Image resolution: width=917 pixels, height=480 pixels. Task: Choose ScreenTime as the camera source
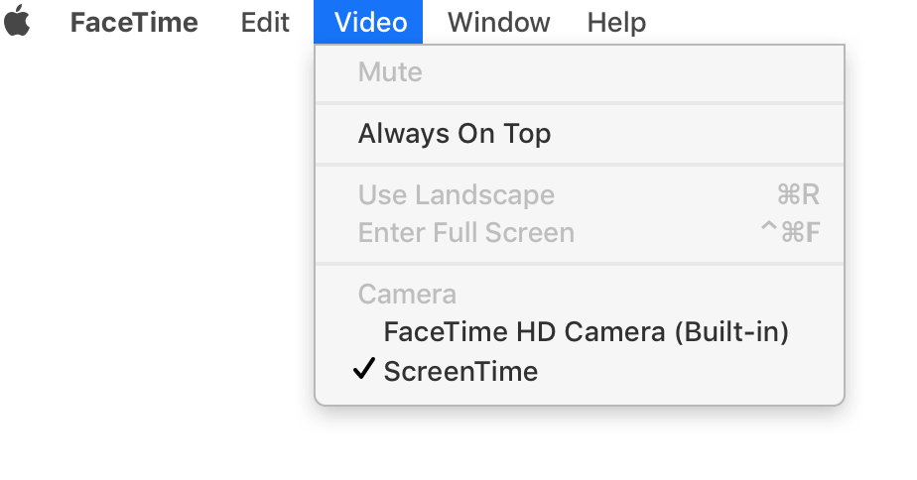(580, 371)
